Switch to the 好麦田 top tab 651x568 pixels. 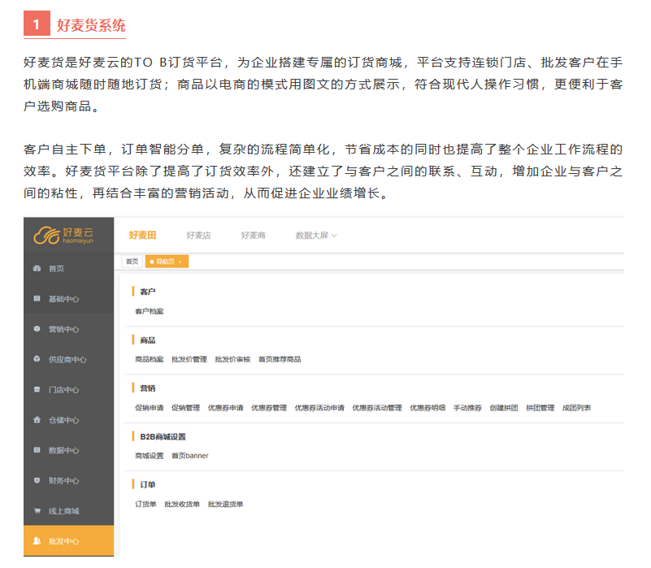pos(142,235)
